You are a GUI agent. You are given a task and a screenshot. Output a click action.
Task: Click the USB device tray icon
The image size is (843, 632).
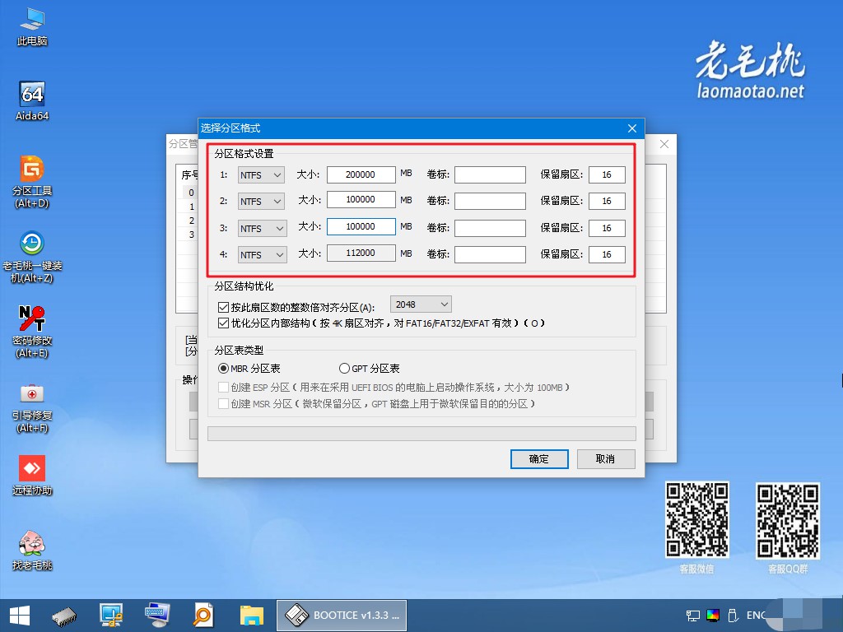pyautogui.click(x=732, y=616)
